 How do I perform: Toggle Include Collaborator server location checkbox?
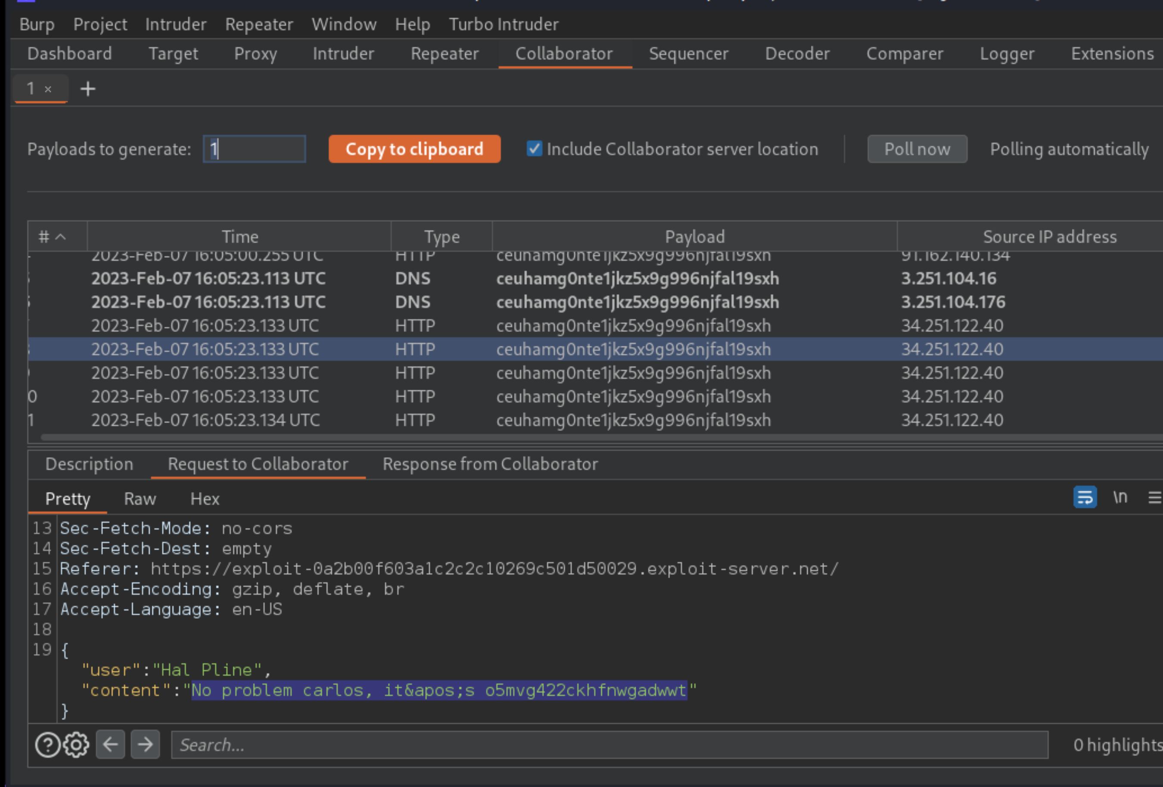[x=534, y=149]
